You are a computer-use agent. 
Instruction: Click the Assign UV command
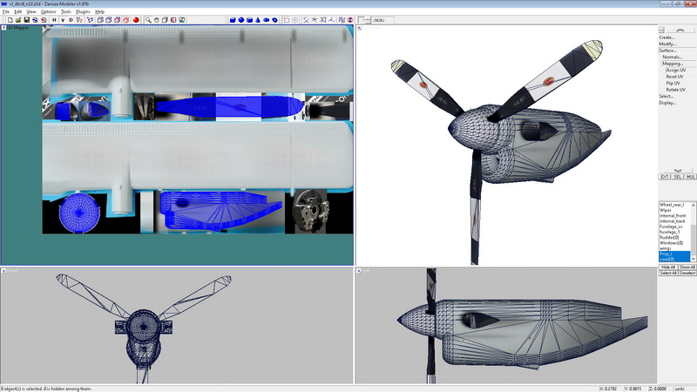coord(674,70)
